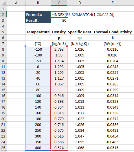Screen dimensions: 134x152
Task: Select row 2 header
Action: tap(3, 14)
